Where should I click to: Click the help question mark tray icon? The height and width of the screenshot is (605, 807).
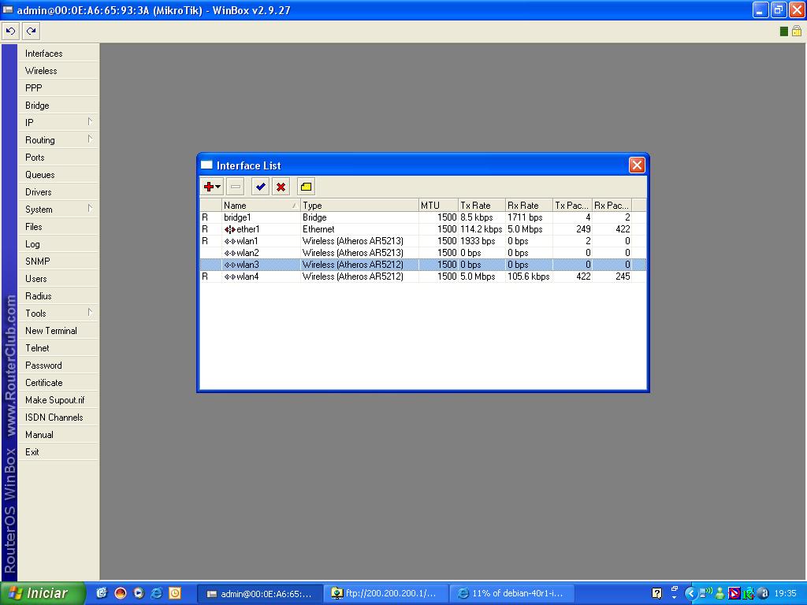pos(656,594)
